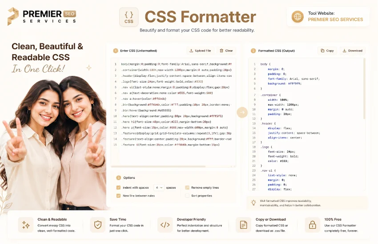The height and width of the screenshot is (244, 378).
Task: Click the 'CSS Formatter' title
Action: click(200, 17)
